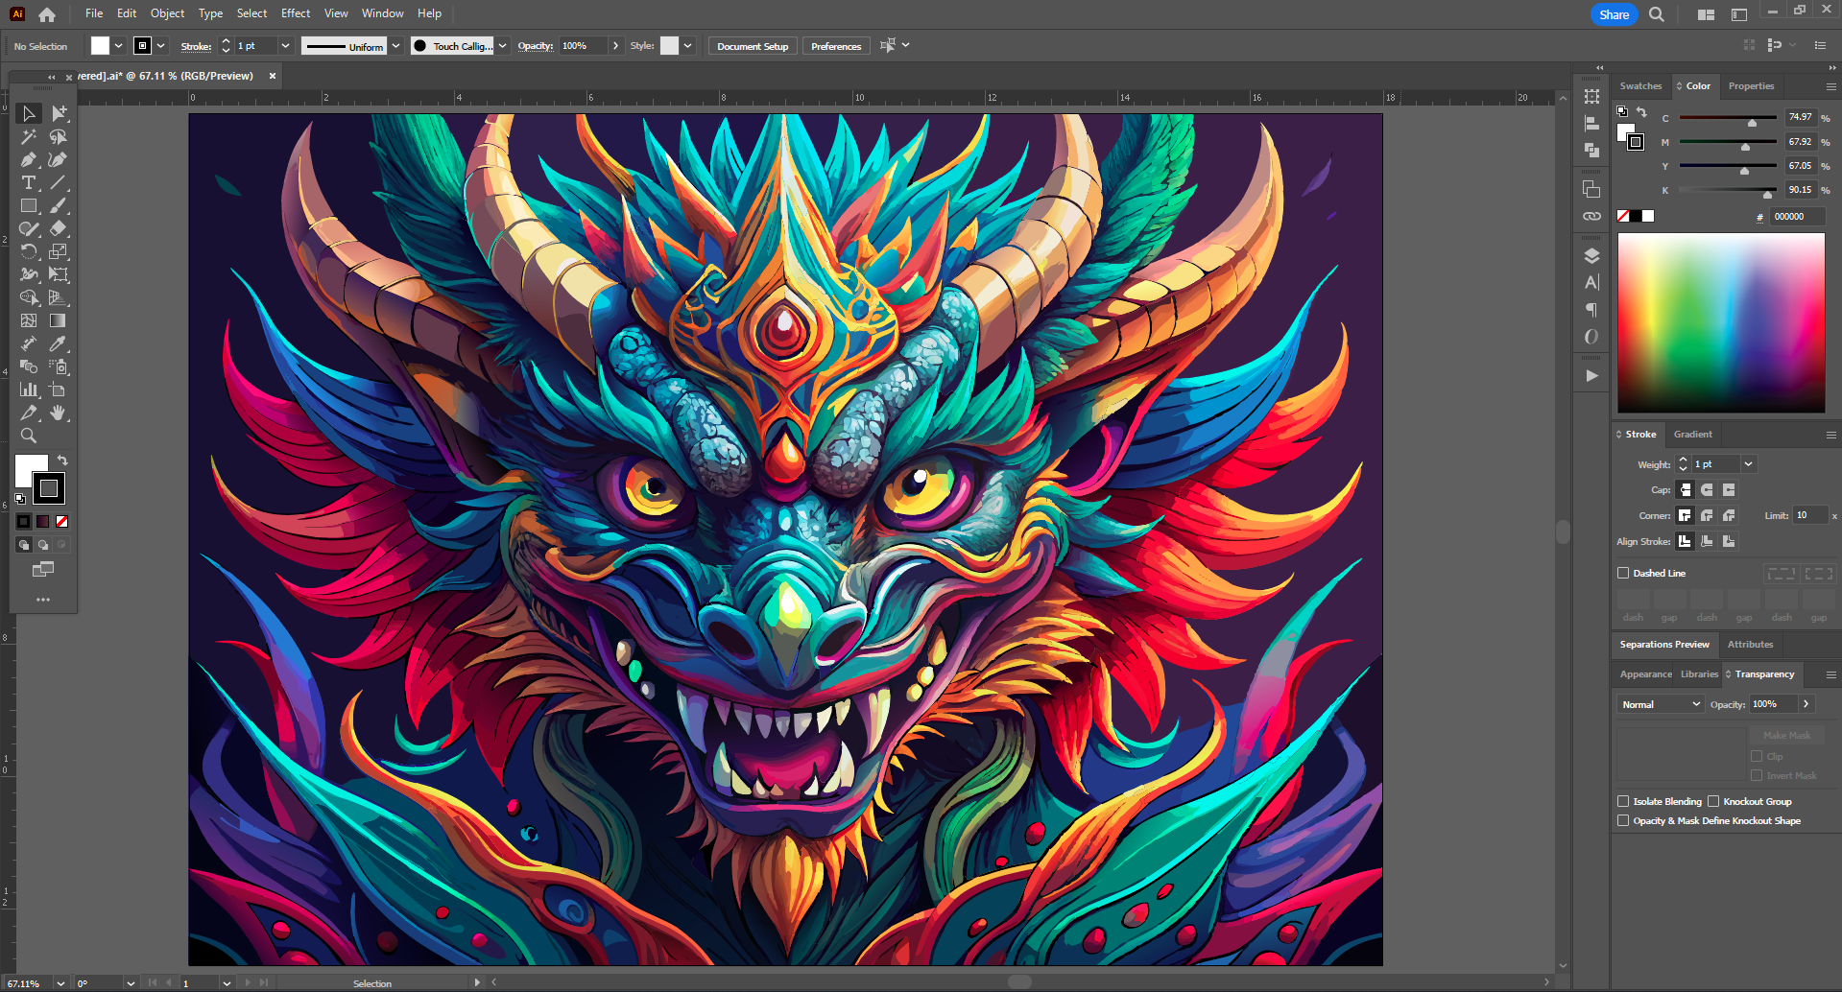Open control bar stroke weight dropdown
The image size is (1842, 992).
pos(285,46)
